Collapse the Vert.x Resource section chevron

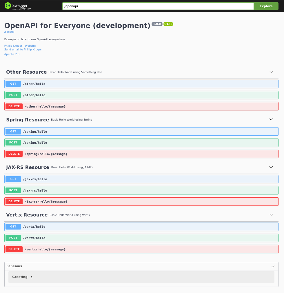[x=271, y=214]
